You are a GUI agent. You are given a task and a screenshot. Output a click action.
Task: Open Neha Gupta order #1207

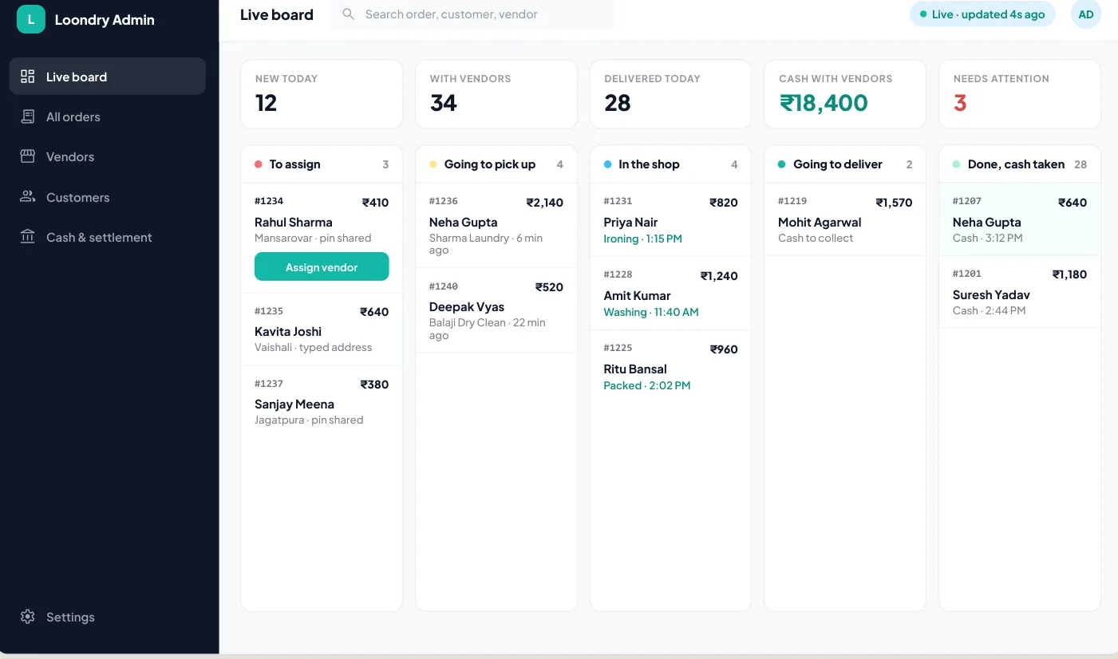click(1020, 220)
